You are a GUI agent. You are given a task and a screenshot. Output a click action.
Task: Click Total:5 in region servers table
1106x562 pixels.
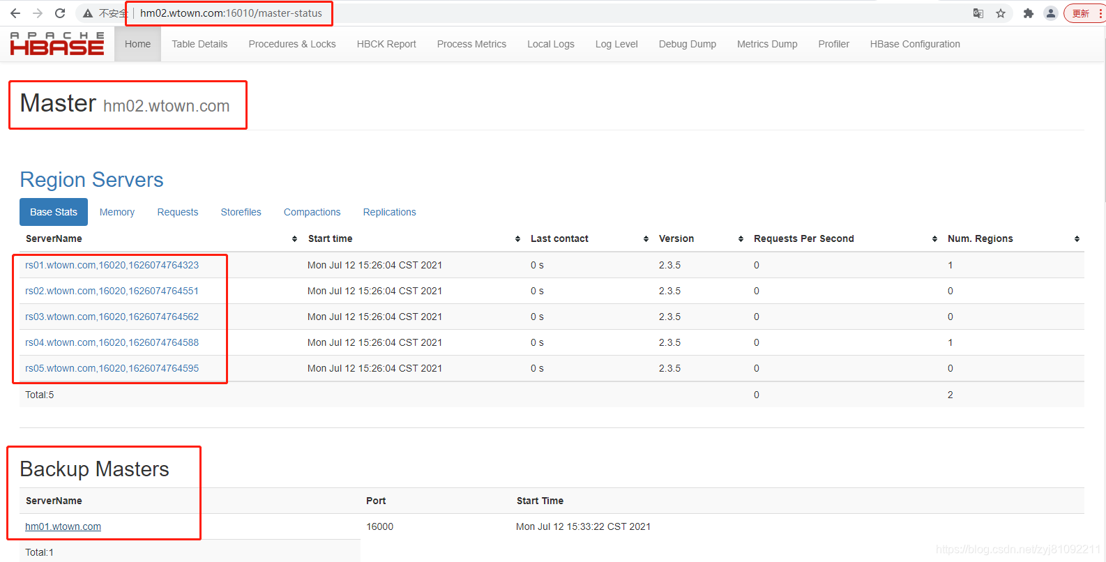pos(40,395)
